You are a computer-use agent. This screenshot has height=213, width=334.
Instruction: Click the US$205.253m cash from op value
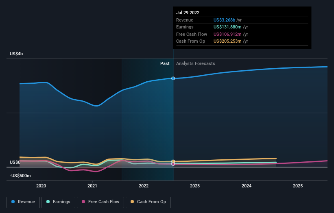pyautogui.click(x=227, y=41)
